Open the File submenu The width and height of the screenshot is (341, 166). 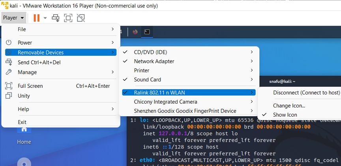coord(61,29)
